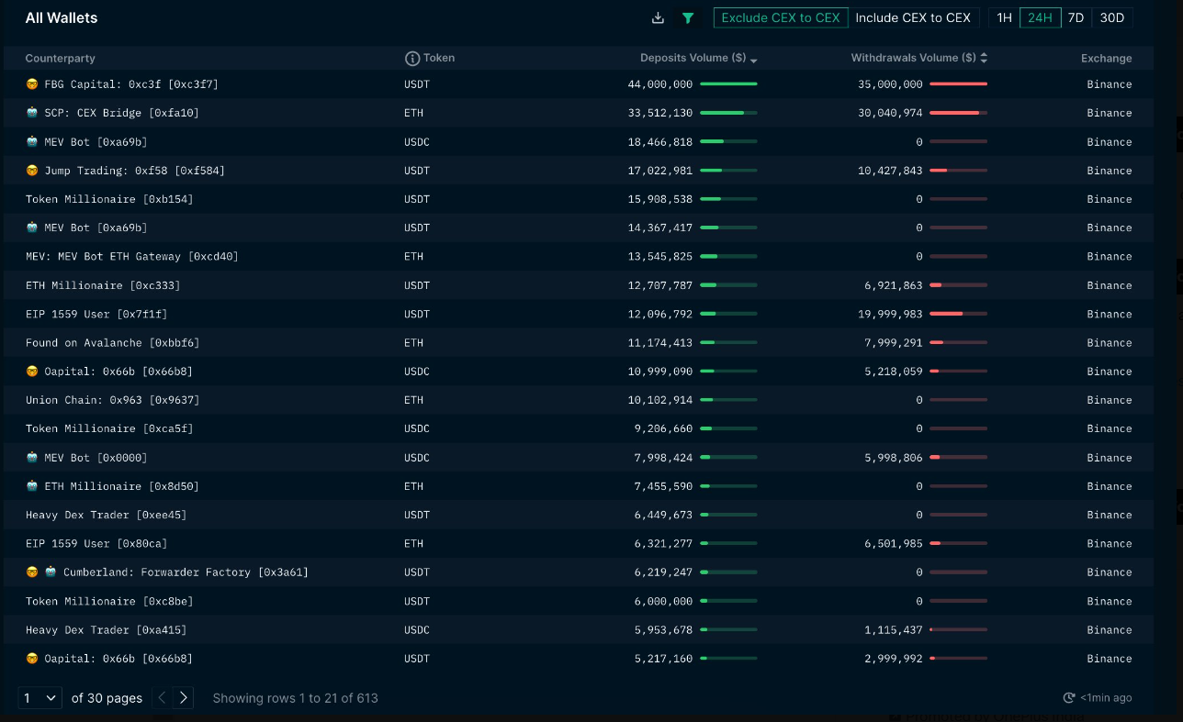This screenshot has width=1183, height=722.
Task: Sort by Withdrawals Volume arrows
Action: coord(984,58)
